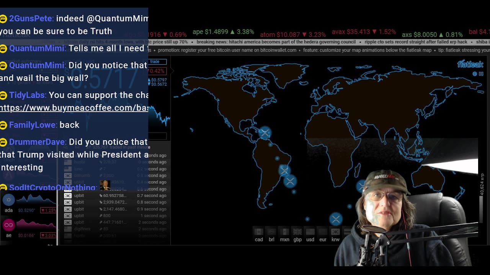Select the brl currency flag
490x275 pixels.
[x=271, y=232]
